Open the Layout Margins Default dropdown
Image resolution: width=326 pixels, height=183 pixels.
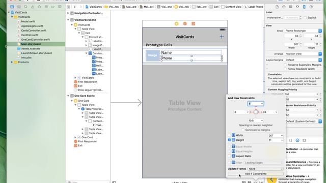click(303, 60)
